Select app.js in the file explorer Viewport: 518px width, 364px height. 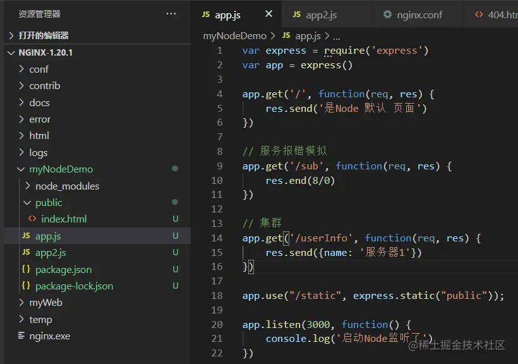48,236
